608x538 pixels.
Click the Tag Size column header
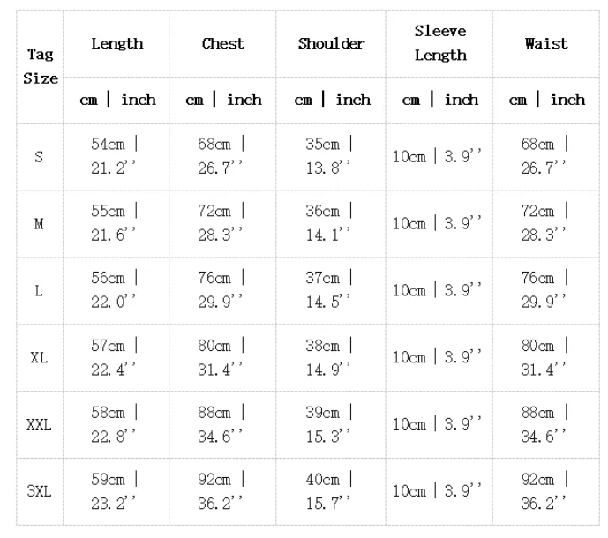tap(41, 66)
